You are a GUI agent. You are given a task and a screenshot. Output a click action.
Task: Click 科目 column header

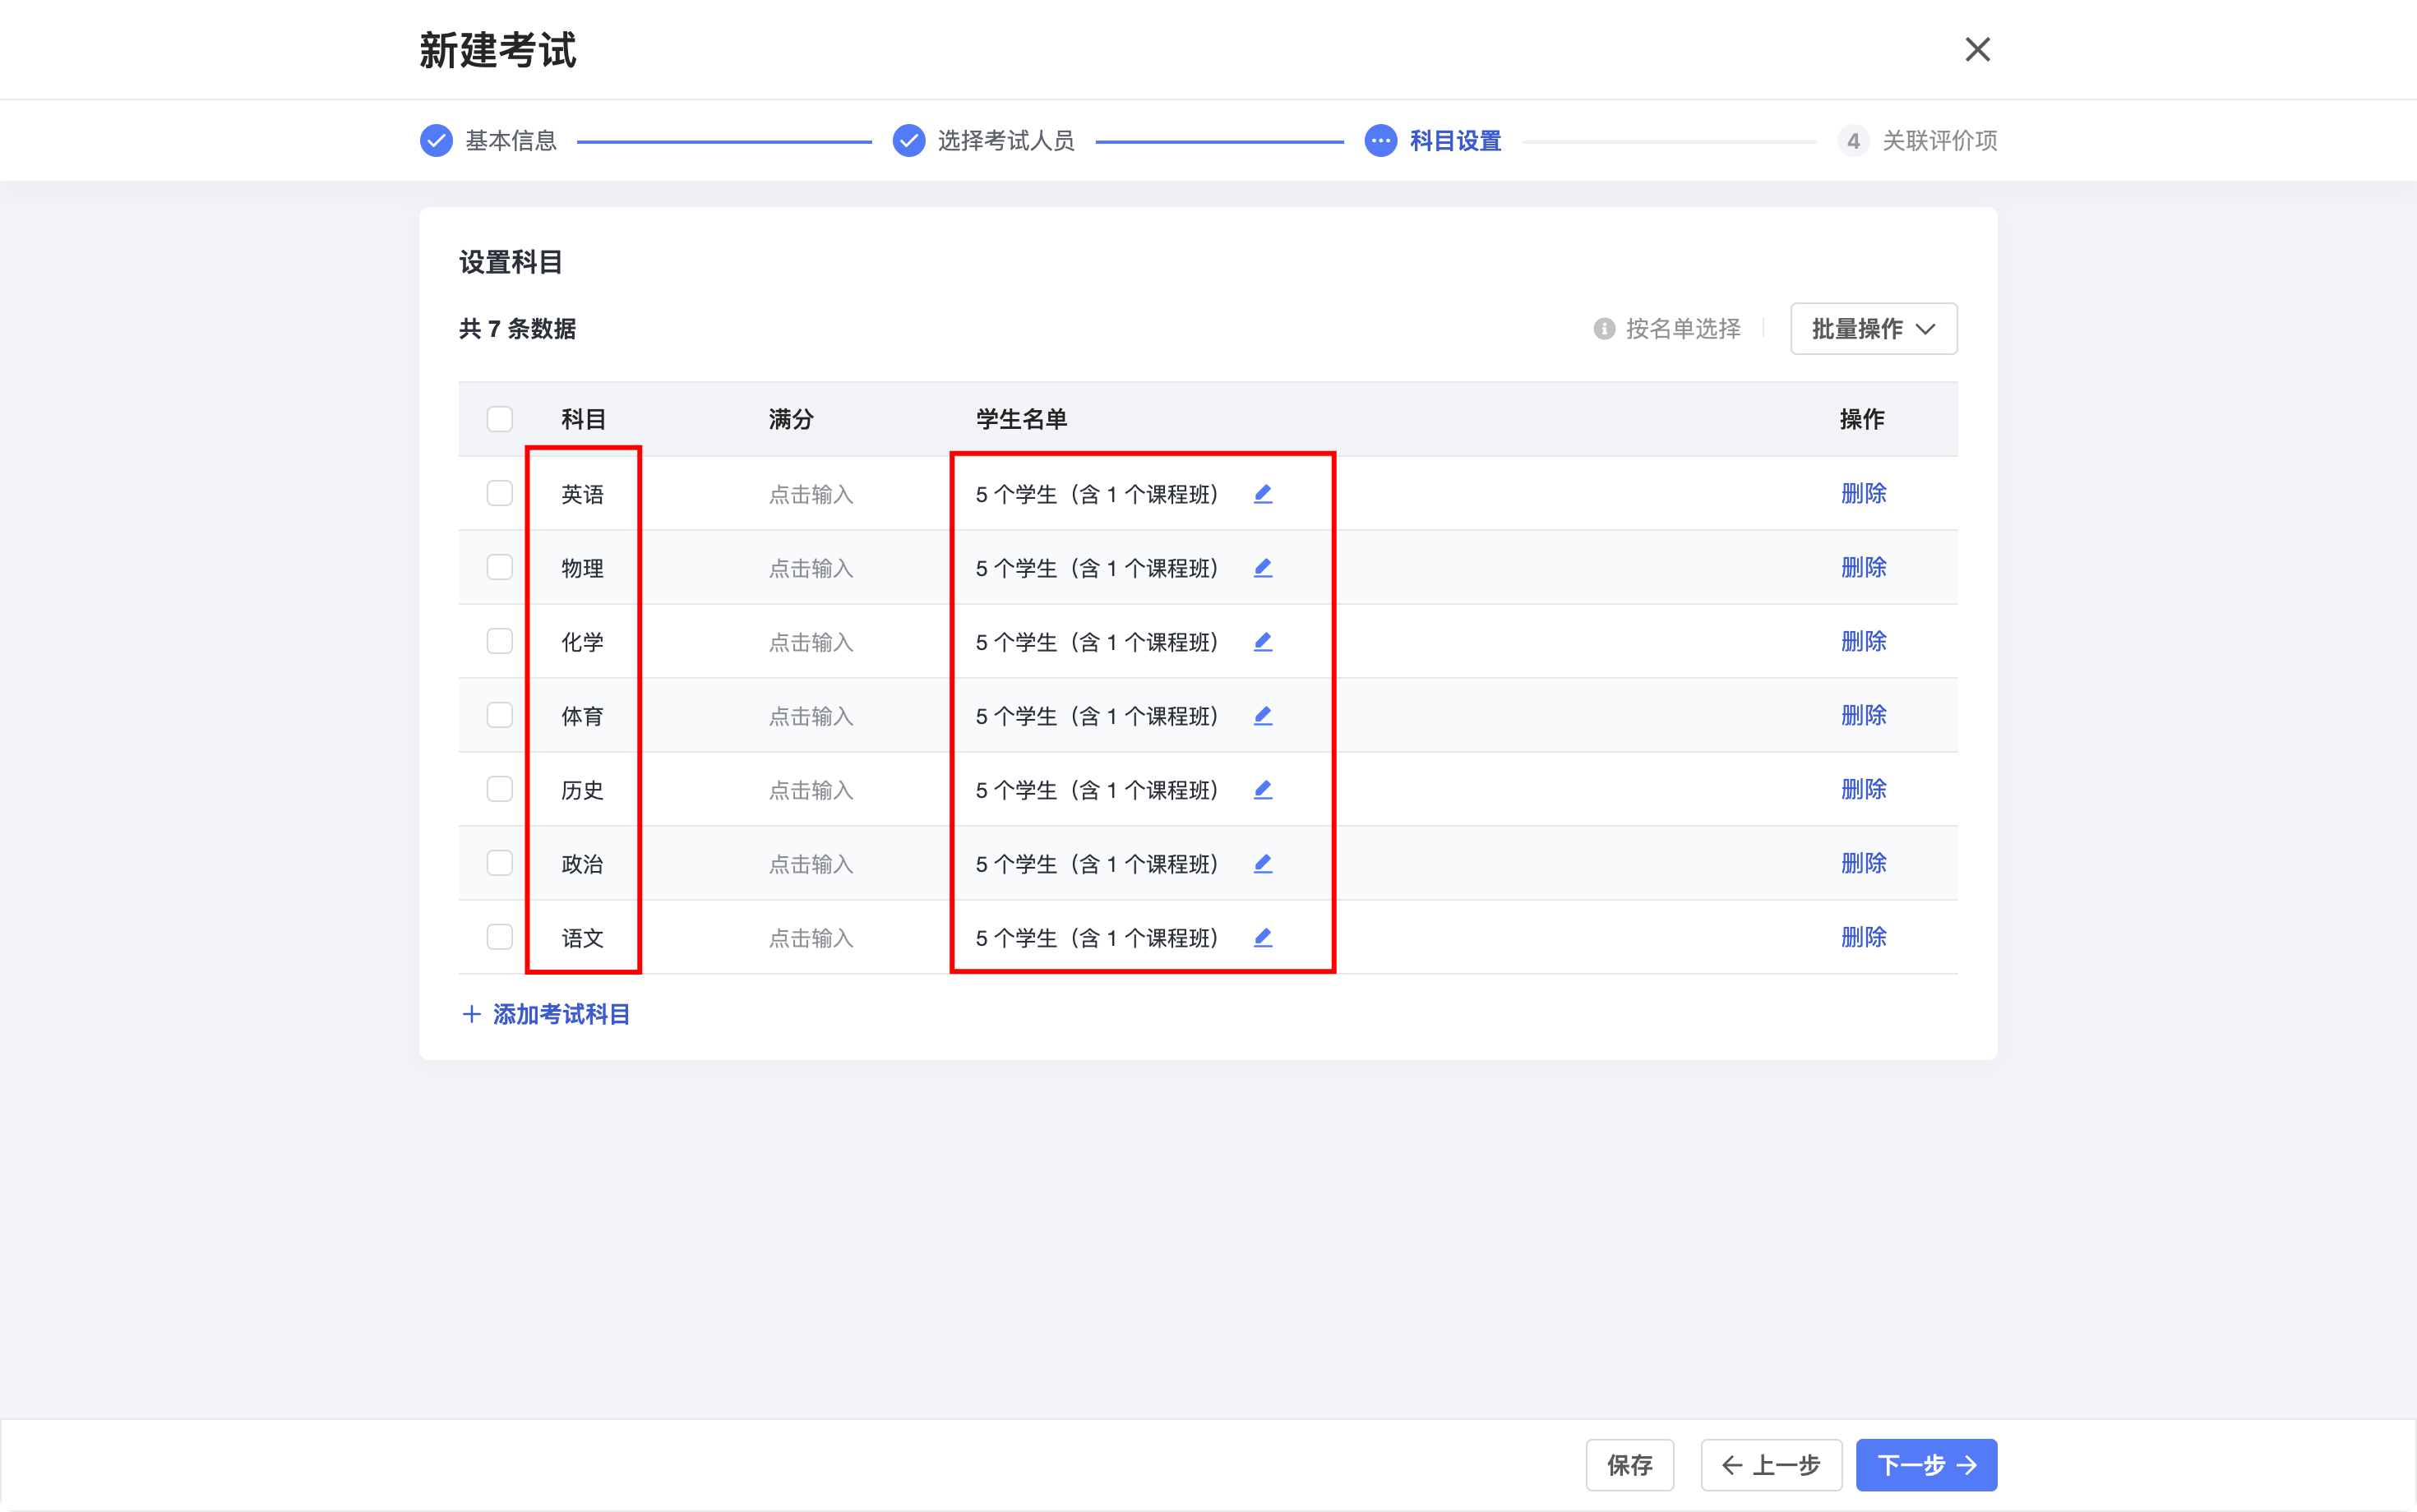[583, 419]
